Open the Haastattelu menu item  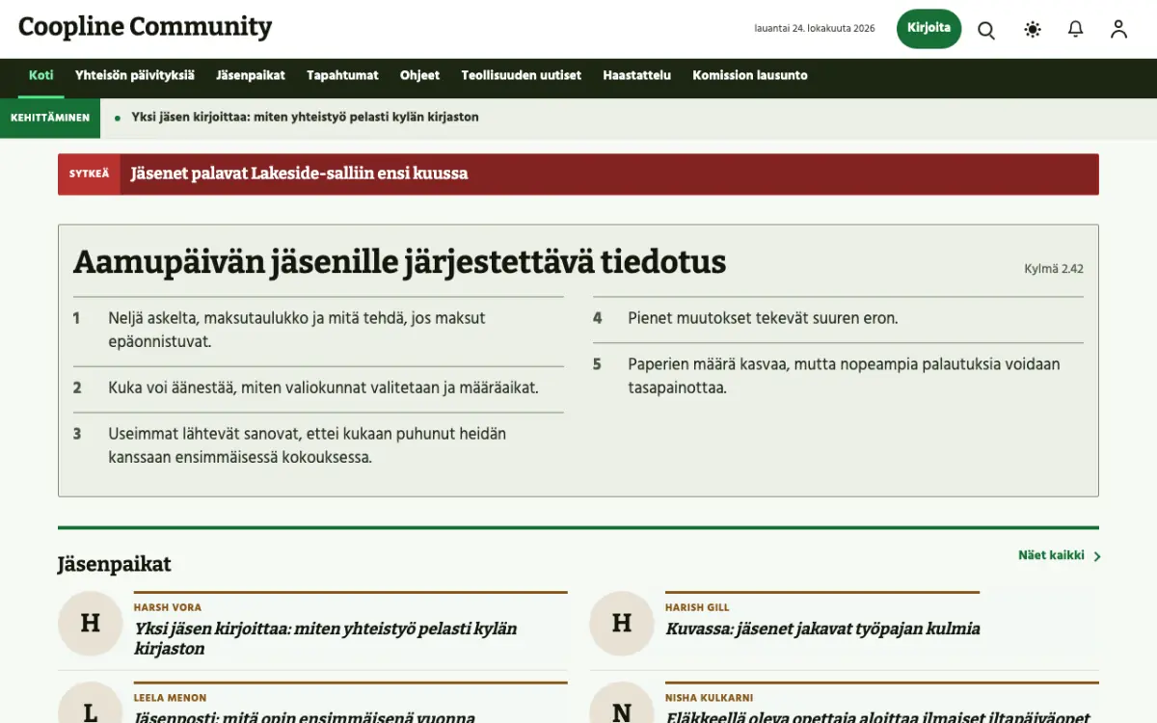(x=636, y=75)
